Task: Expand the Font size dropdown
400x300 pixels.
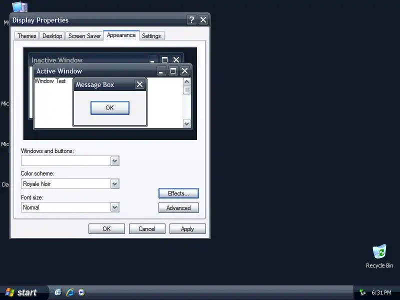Action: point(115,207)
